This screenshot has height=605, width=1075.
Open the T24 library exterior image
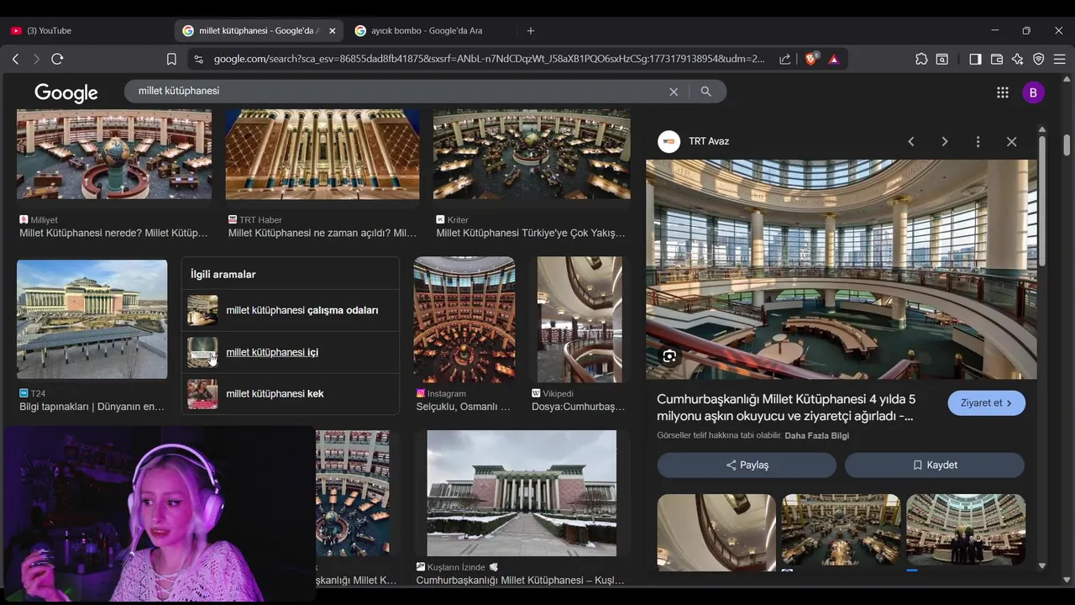point(92,319)
